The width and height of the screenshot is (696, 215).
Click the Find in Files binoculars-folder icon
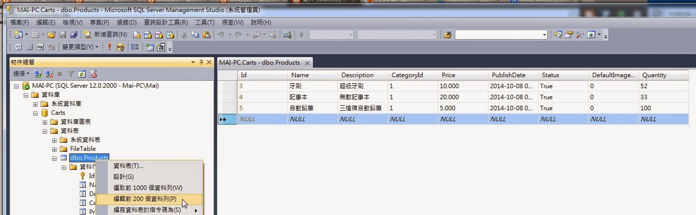(448, 35)
